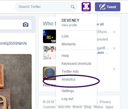Viewport: 128px width, 109px height.
Task: Click the camera icon in compose box
Action: tap(25, 25)
